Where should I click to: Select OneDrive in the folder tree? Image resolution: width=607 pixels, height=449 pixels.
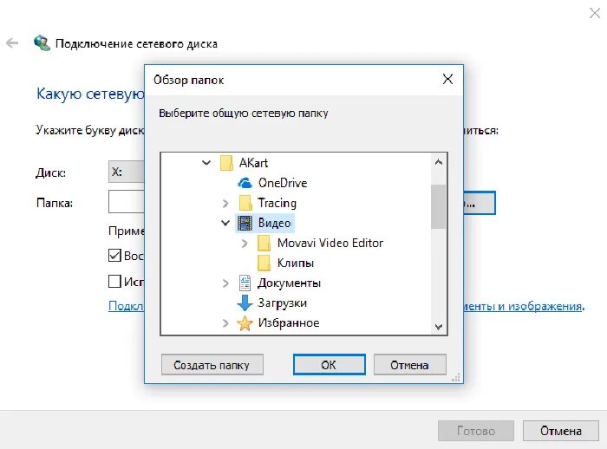(x=283, y=183)
